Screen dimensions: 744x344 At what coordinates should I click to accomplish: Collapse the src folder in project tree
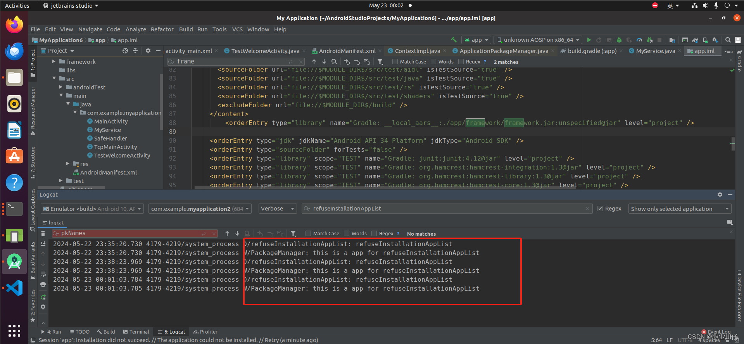coord(54,79)
